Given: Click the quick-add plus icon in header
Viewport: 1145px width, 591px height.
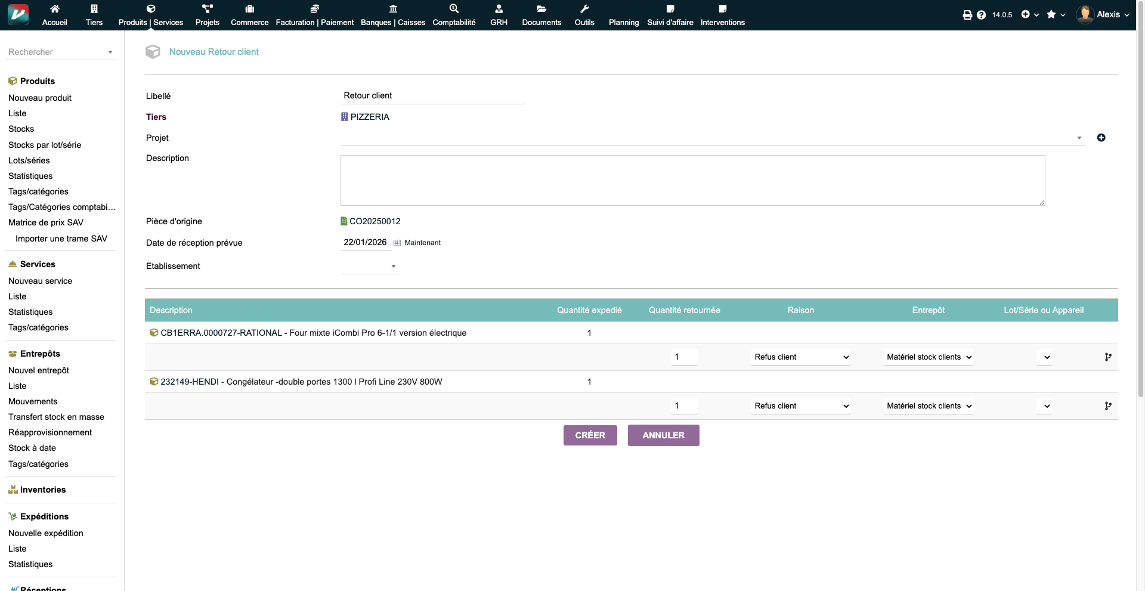Looking at the screenshot, I should coord(1026,14).
